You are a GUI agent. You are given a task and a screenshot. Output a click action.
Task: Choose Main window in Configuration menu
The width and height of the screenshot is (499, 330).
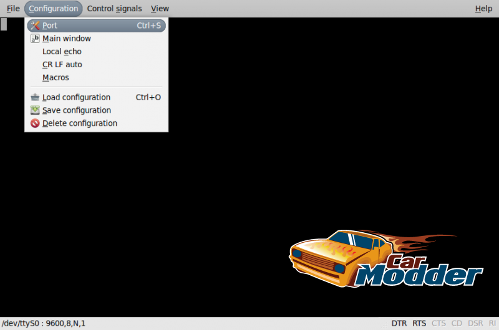97,39
